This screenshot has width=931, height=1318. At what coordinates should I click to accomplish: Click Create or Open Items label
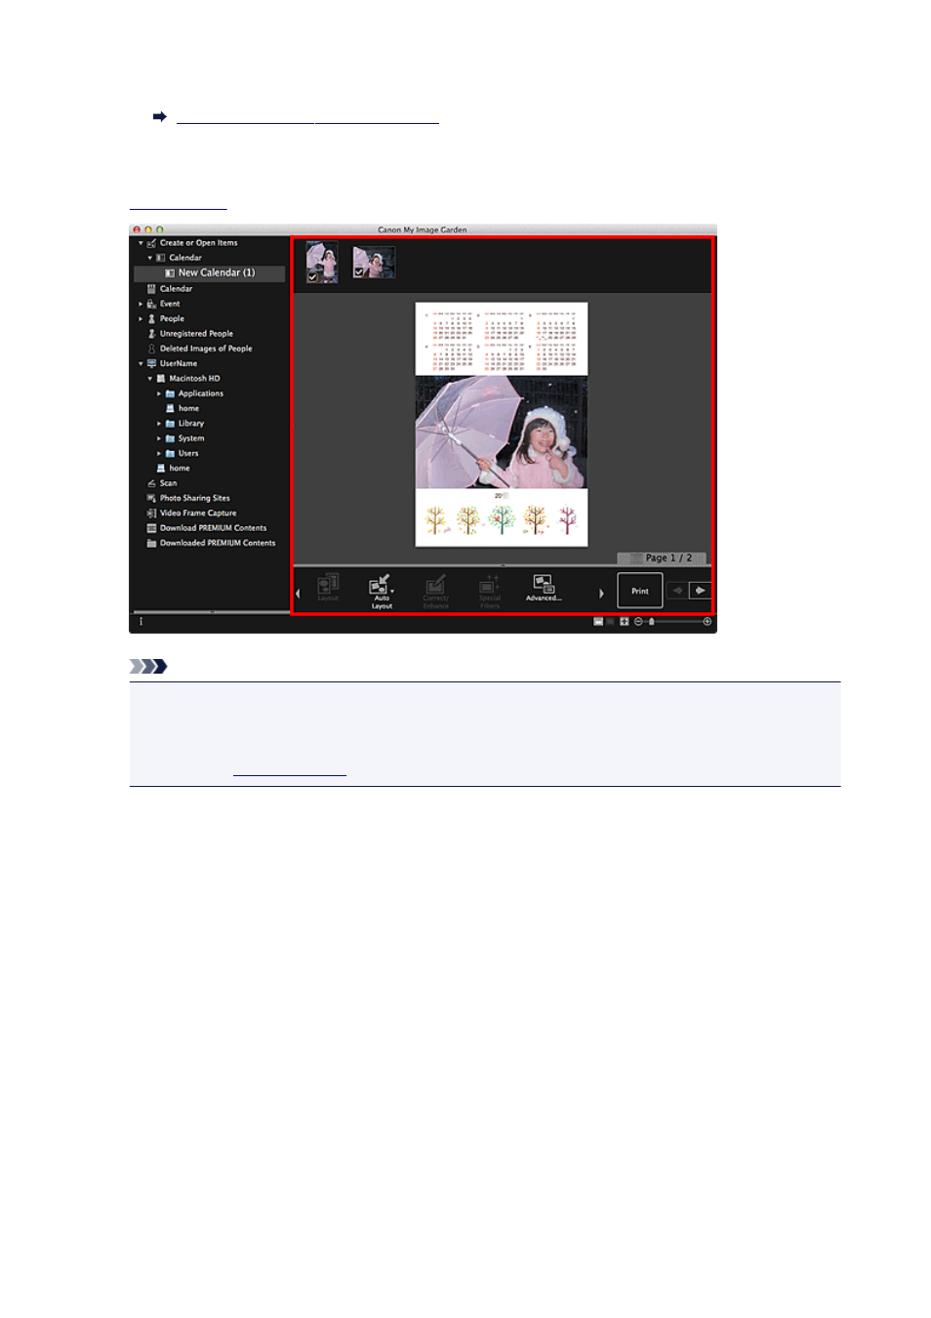pos(199,243)
